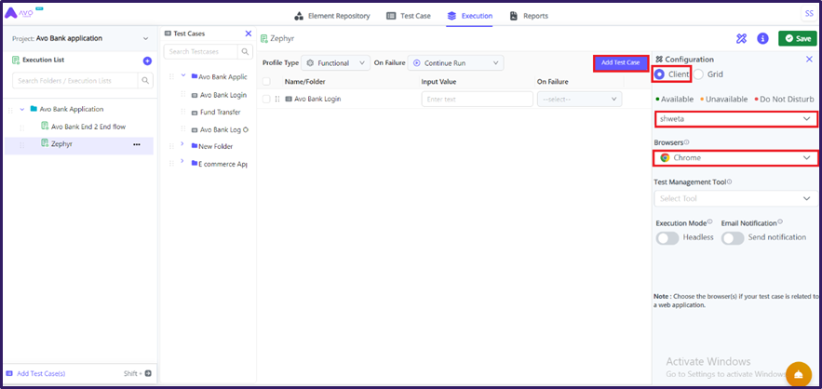Click the orange floating help icon
This screenshot has height=389, width=822.
click(798, 374)
